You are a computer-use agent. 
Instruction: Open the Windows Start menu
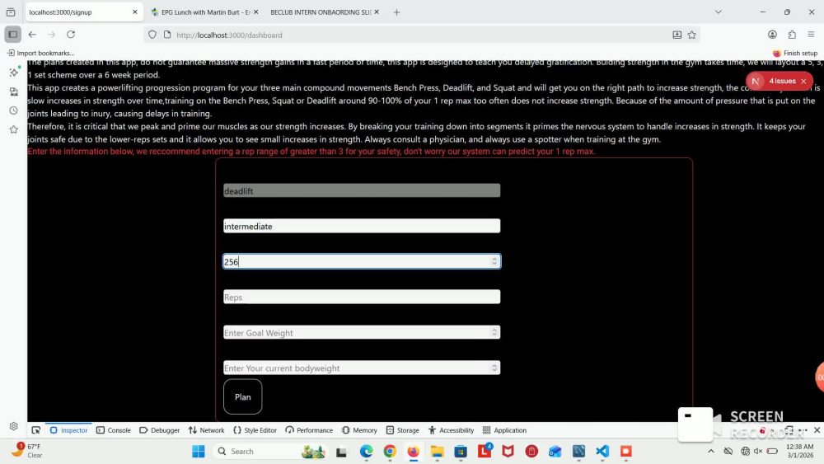pyautogui.click(x=199, y=452)
